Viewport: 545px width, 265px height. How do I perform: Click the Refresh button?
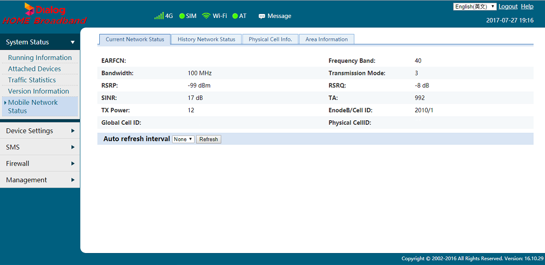[209, 139]
